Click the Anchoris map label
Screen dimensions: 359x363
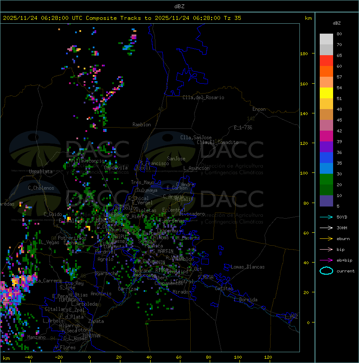(101, 294)
